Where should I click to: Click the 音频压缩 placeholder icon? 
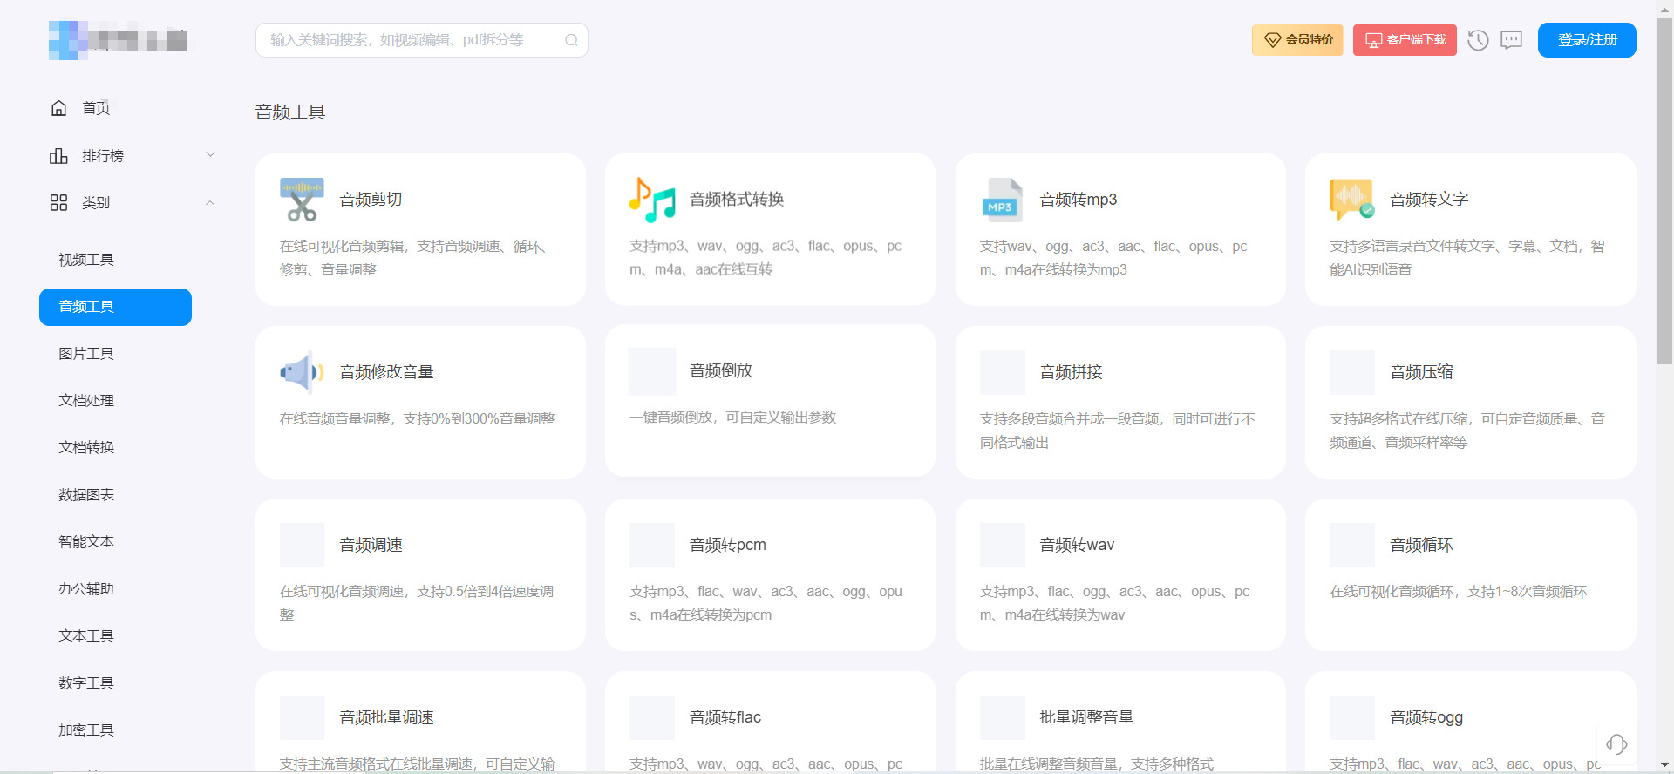coord(1352,372)
